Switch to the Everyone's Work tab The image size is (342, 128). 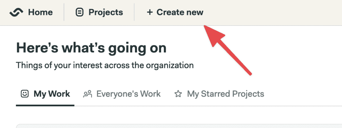click(122, 94)
